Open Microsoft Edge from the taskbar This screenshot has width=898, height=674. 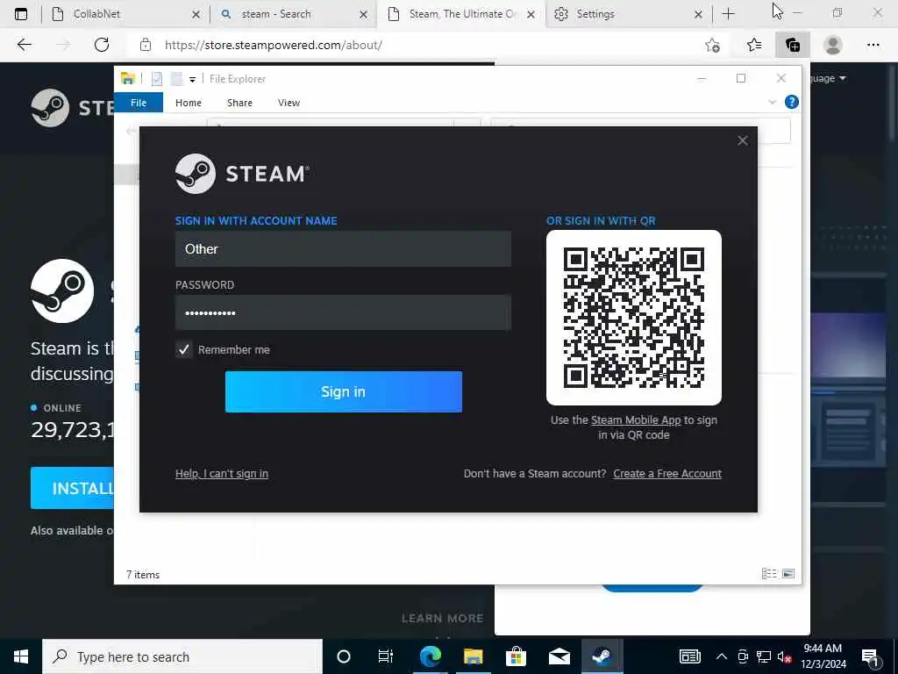431,656
